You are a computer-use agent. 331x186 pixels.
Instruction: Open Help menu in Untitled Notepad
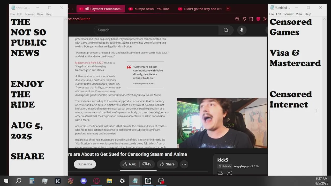point(308,14)
